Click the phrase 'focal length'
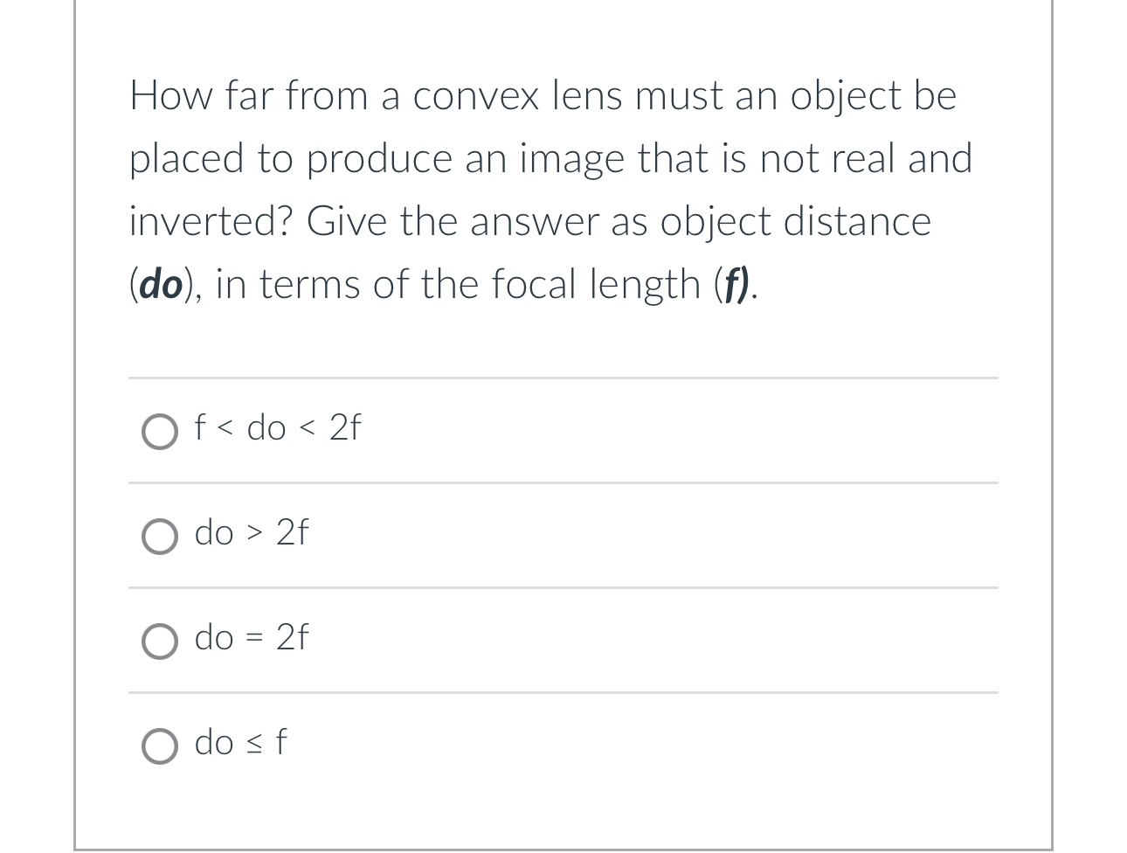1127x853 pixels. (596, 285)
